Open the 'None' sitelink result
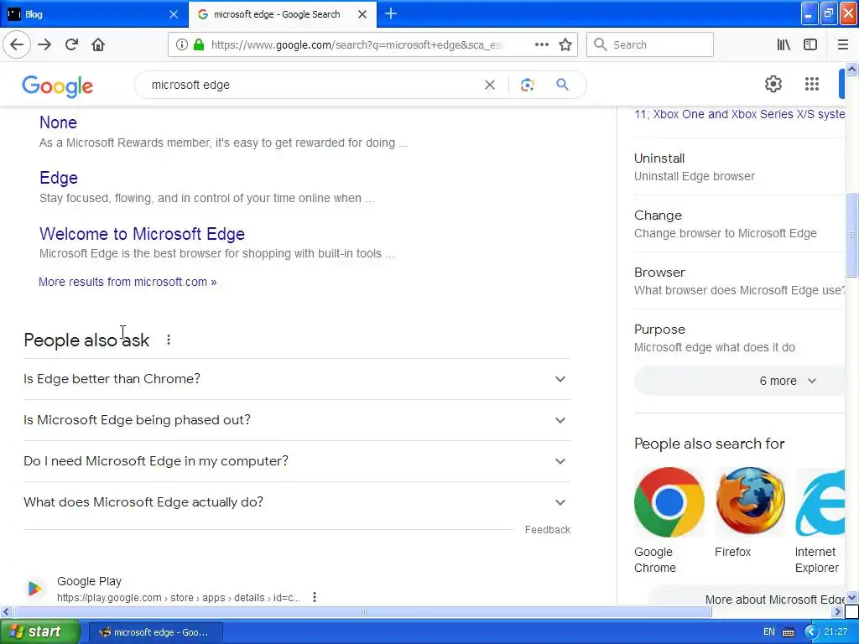859x644 pixels. pyautogui.click(x=58, y=122)
